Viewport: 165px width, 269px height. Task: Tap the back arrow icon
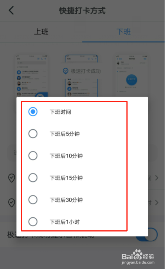pos(11,10)
